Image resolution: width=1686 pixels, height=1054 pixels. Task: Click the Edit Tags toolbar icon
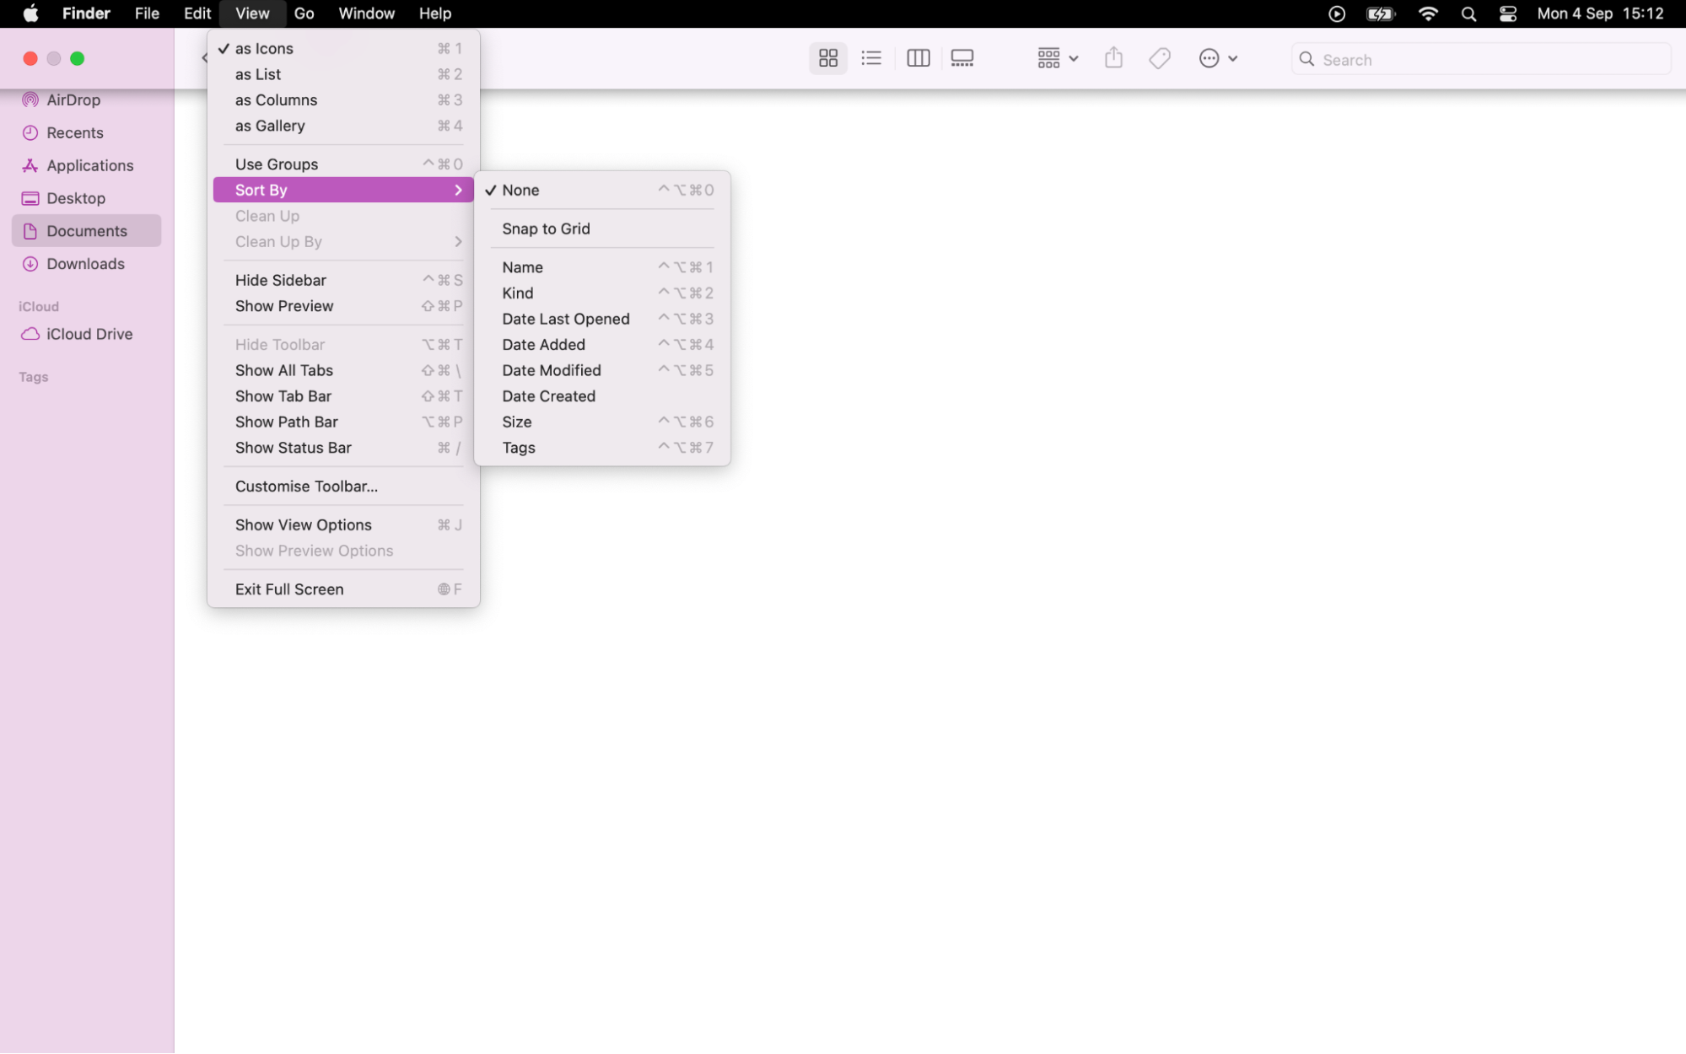[x=1160, y=58]
